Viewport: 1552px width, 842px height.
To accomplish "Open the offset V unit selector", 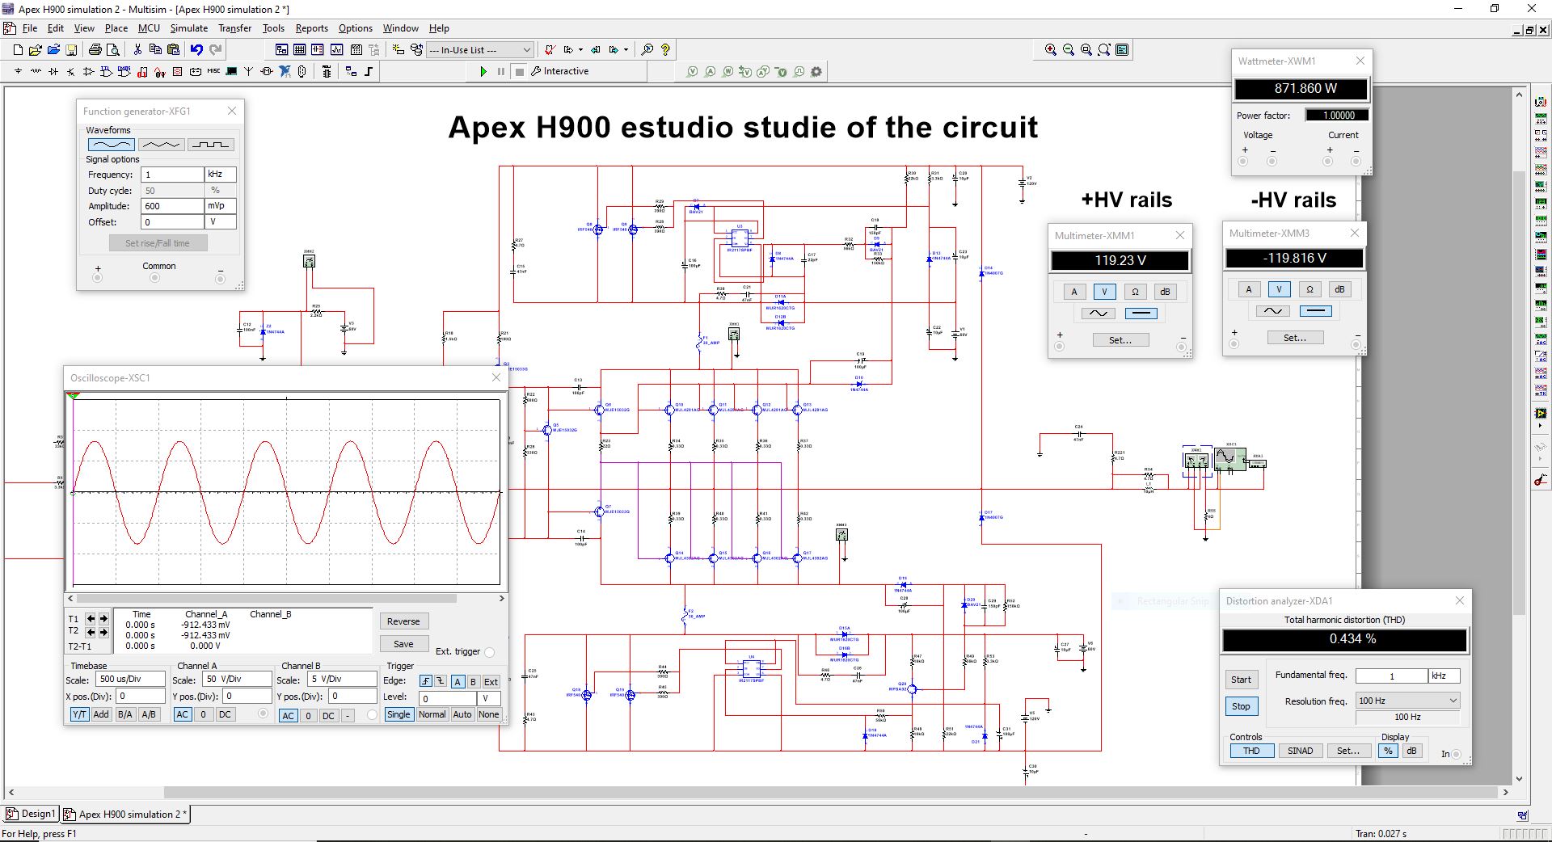I will (221, 222).
